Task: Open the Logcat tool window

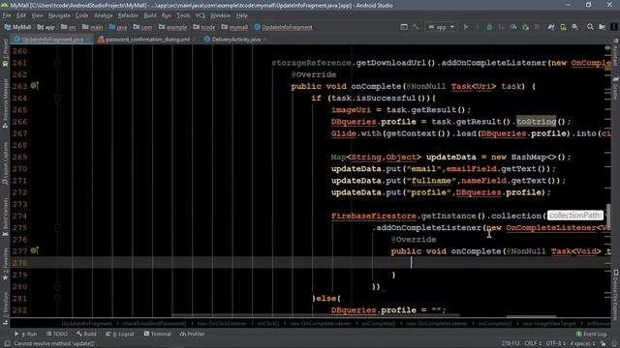Action: pos(120,334)
